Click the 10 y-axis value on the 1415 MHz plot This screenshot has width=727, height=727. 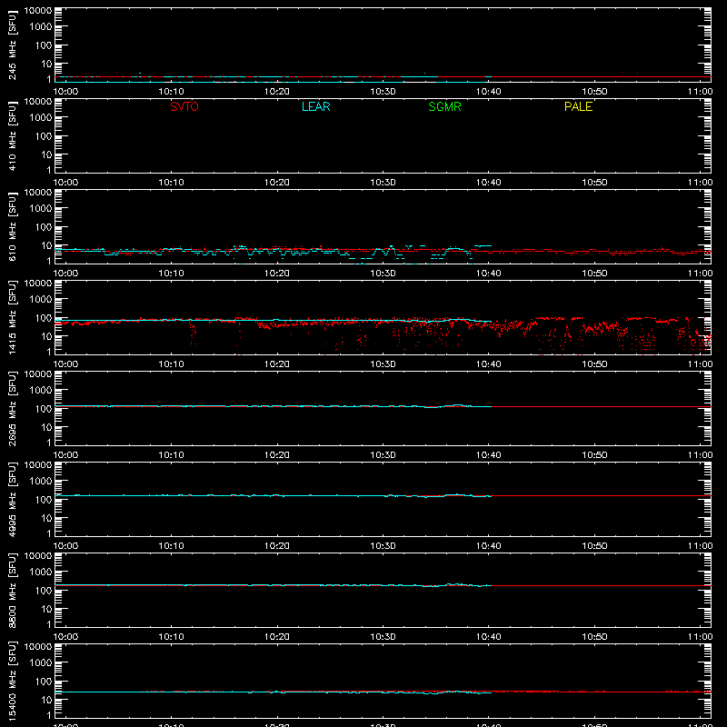pos(46,336)
